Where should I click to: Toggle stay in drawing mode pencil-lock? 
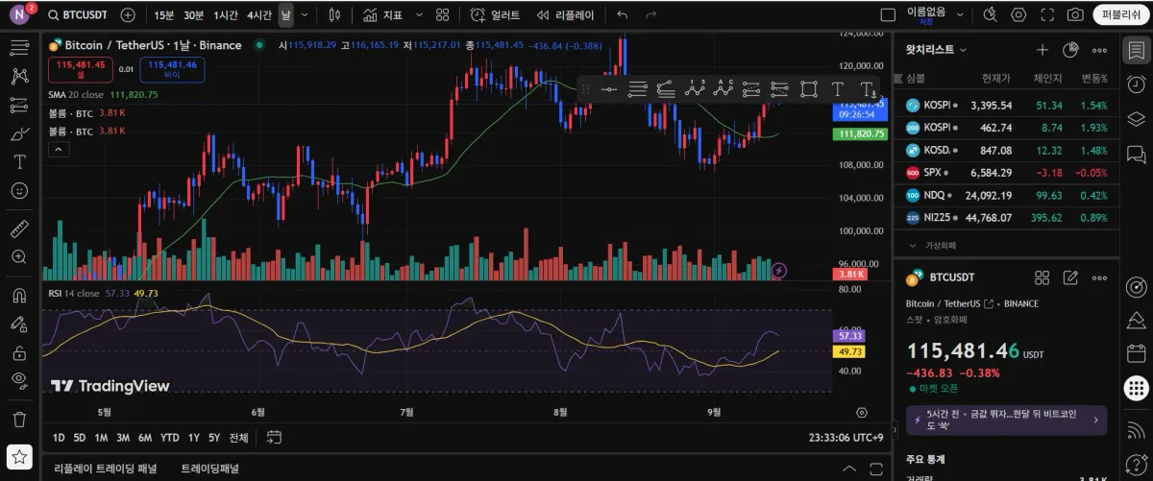(18, 325)
